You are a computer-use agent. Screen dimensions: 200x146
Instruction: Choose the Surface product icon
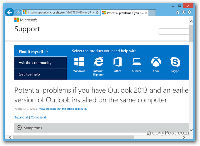(x=137, y=65)
